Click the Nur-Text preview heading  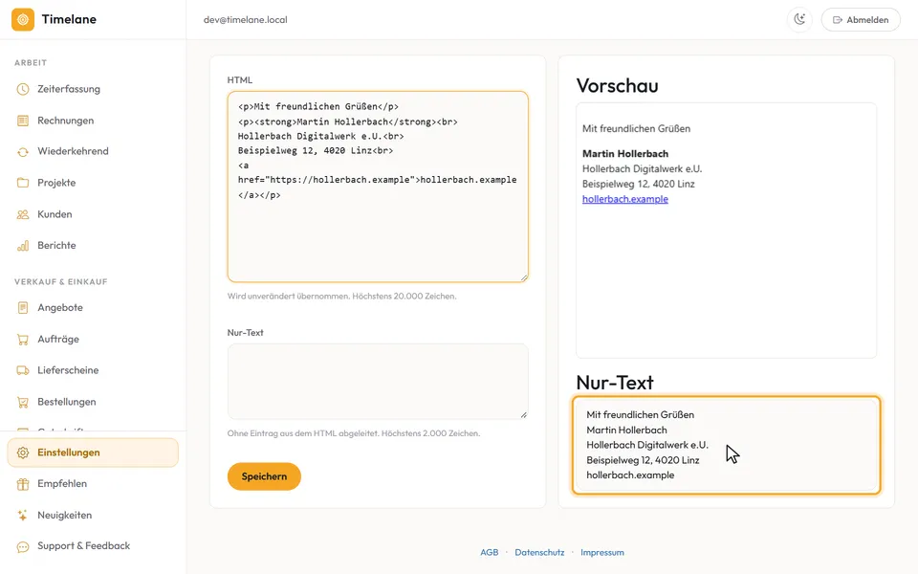615,383
